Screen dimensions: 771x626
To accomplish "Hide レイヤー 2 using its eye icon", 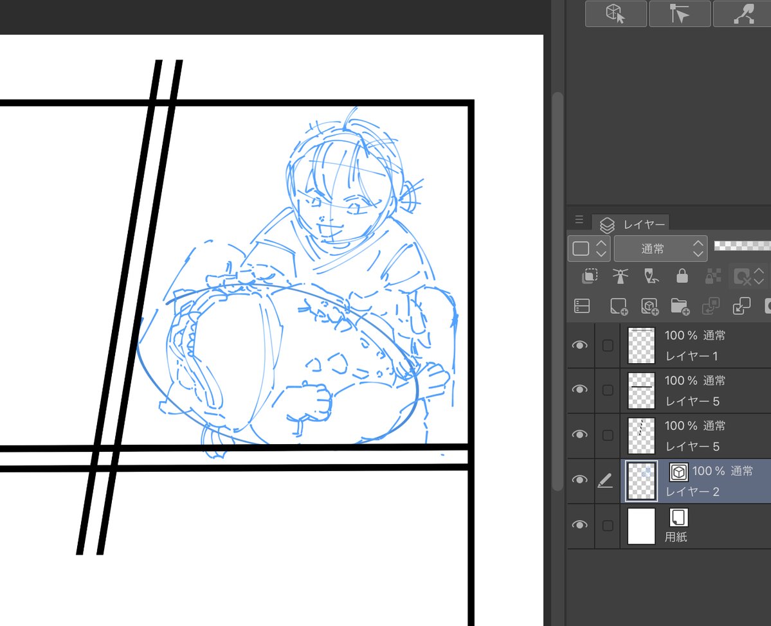I will tap(580, 479).
